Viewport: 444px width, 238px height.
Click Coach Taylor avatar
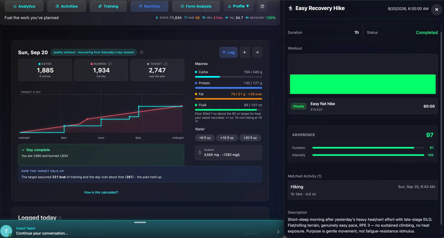(6, 231)
